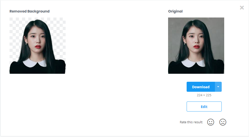The height and width of the screenshot is (137, 249).
Task: Click the blue Download button
Action: [201, 87]
